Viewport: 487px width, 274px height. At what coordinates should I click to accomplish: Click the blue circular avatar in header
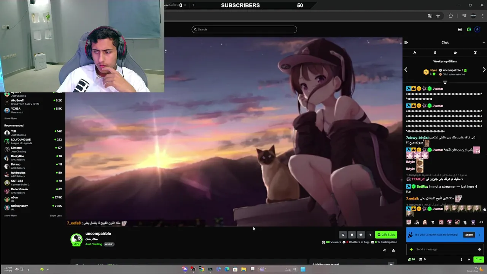point(477,29)
